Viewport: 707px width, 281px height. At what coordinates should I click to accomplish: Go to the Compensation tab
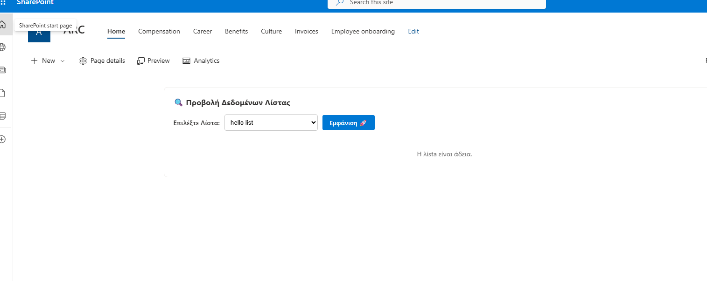tap(159, 32)
